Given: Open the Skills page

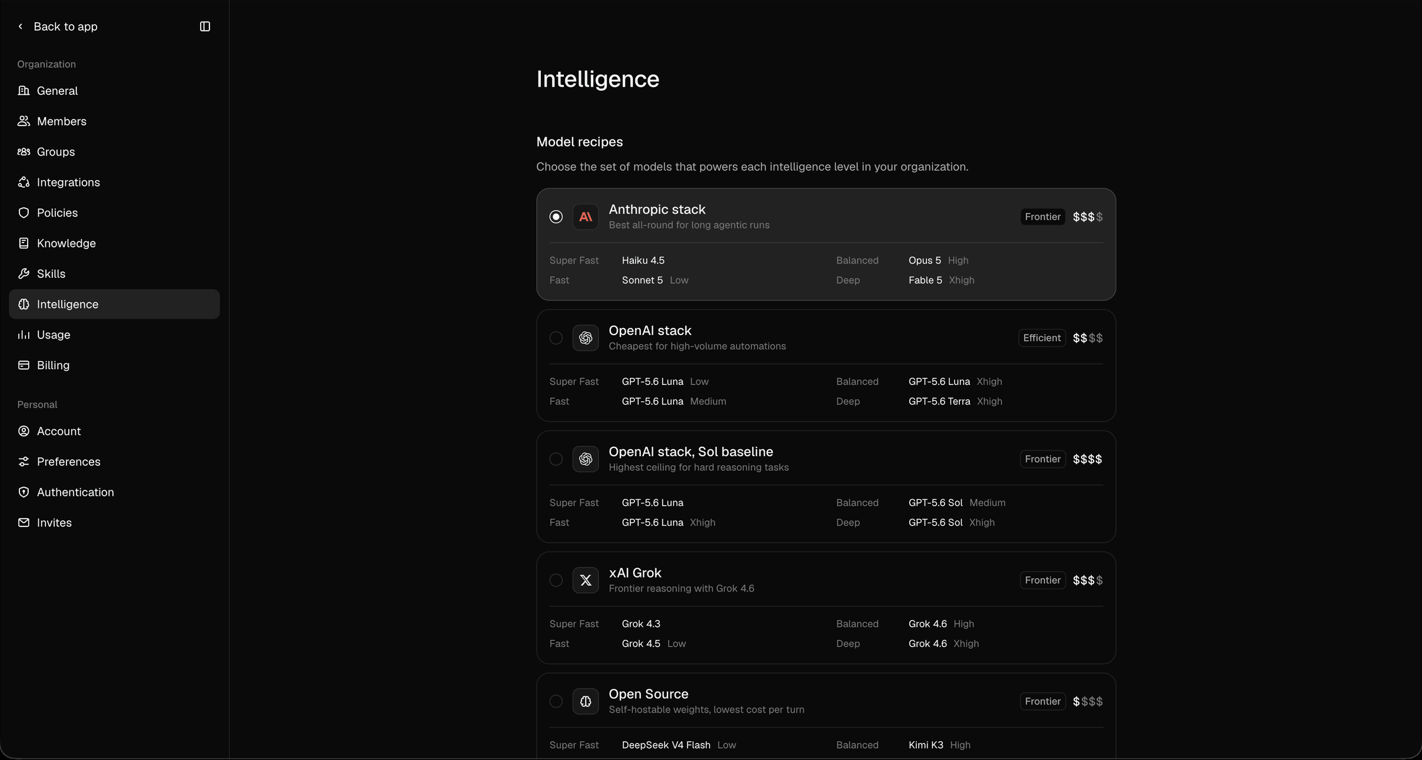Looking at the screenshot, I should (x=114, y=274).
